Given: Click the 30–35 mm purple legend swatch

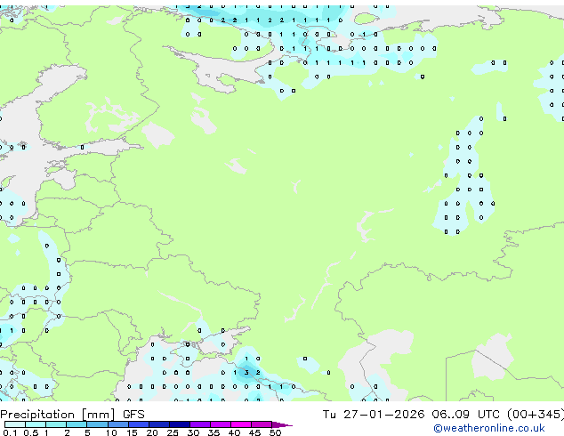Looking at the screenshot, I should click(199, 424).
